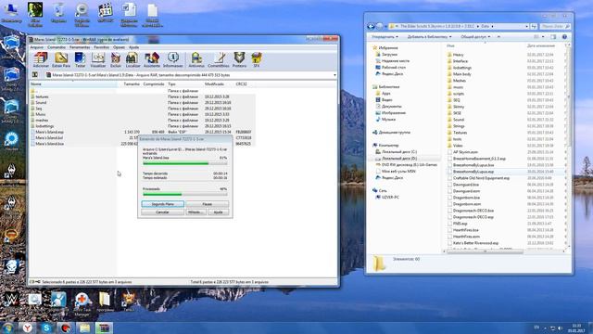Open Explorer address bar history dropdown
This screenshot has height=334, width=593.
coord(526,27)
